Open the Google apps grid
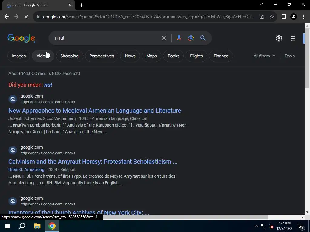The image size is (310, 232). 293,38
